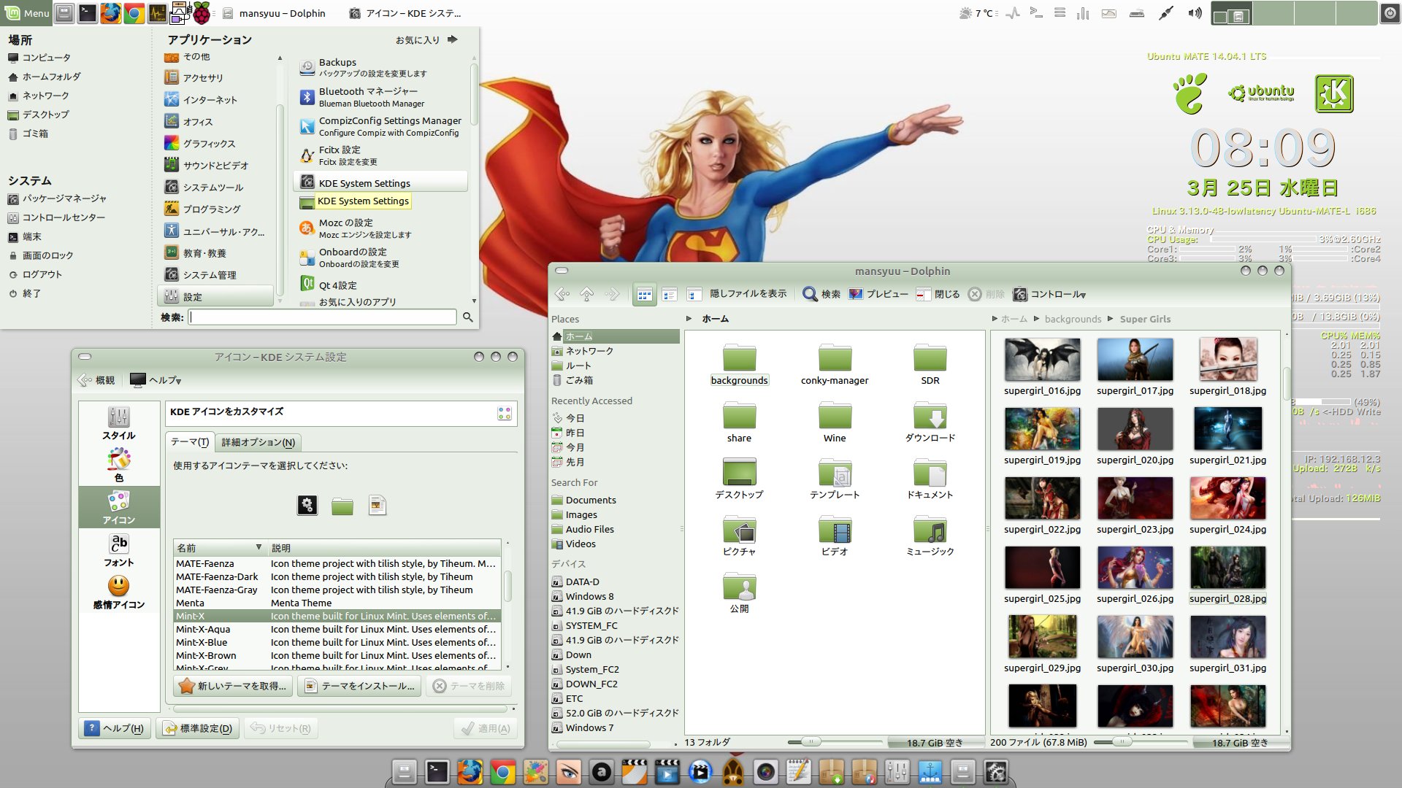Image resolution: width=1402 pixels, height=788 pixels.
Task: Toggle the プレビュー preview button in Dolphin
Action: 878,294
